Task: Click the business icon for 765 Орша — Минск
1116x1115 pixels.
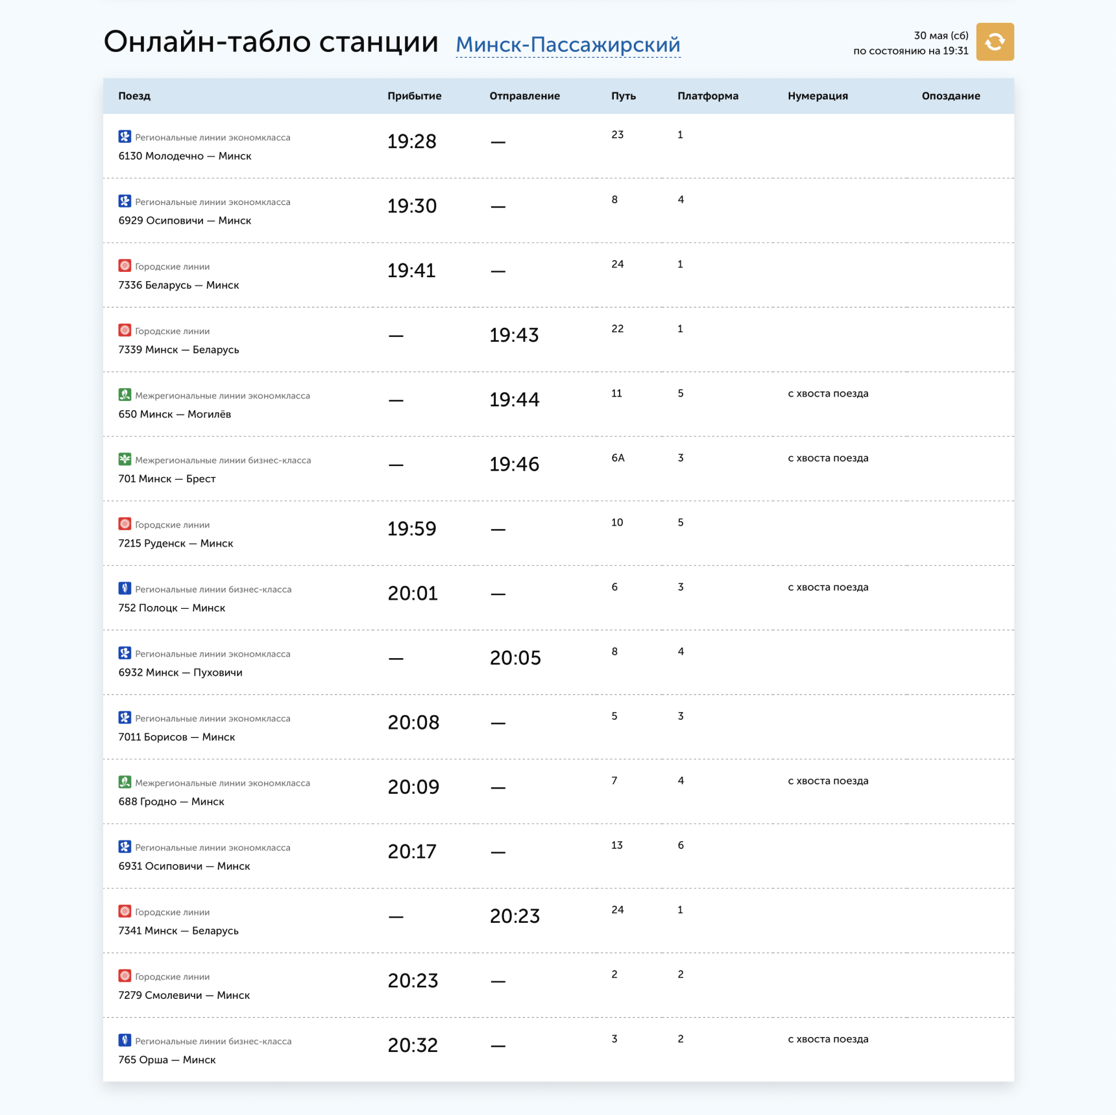Action: pyautogui.click(x=125, y=1041)
